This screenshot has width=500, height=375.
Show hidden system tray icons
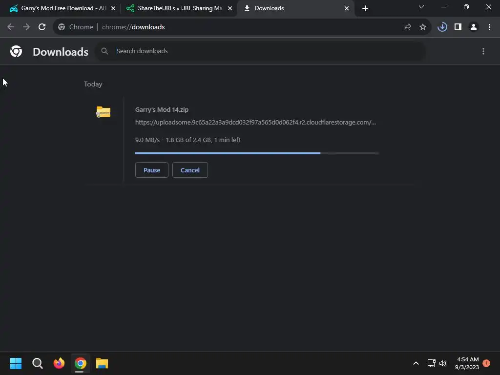(416, 363)
